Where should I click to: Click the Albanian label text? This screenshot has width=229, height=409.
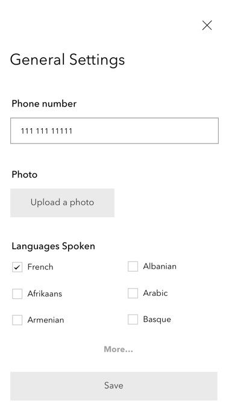160,266
